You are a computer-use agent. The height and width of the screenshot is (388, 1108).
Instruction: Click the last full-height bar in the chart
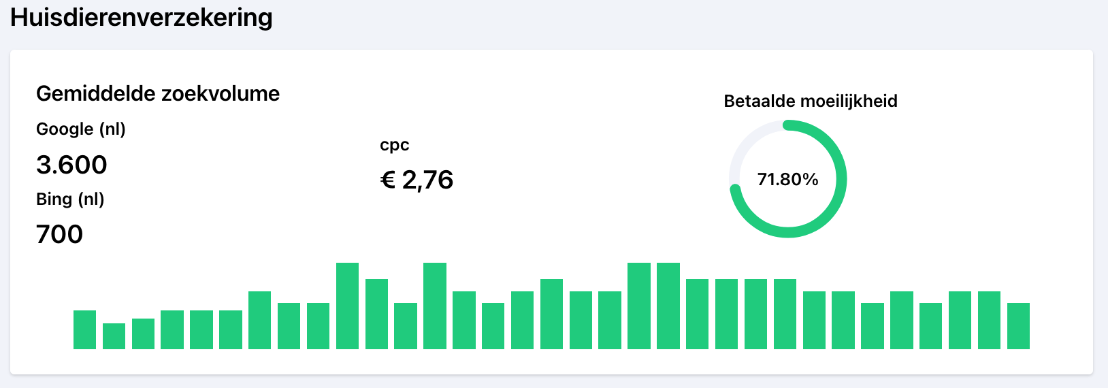[x=668, y=306]
